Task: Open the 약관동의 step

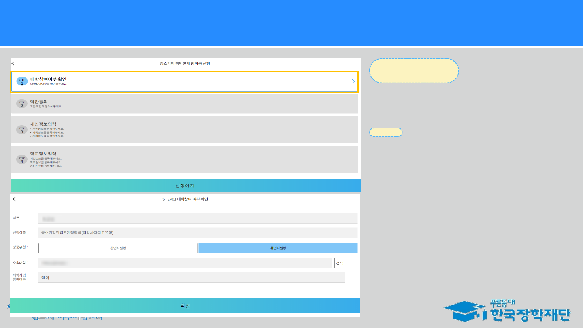Action: pos(185,104)
